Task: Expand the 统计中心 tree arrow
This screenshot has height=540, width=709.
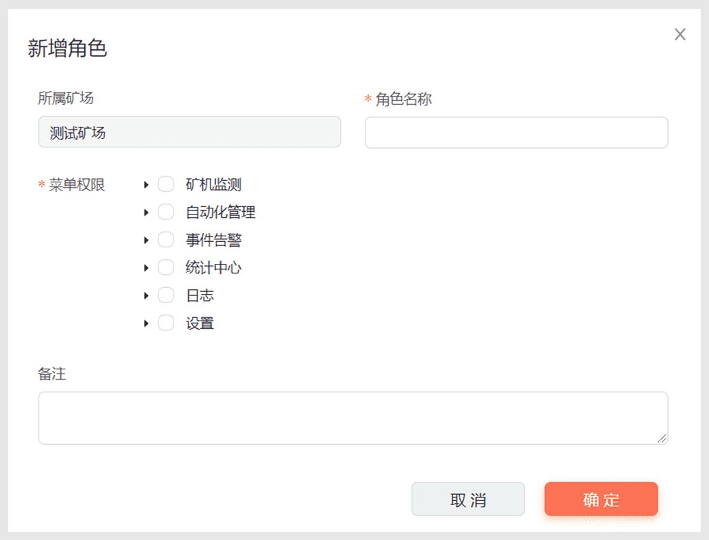Action: 146,267
